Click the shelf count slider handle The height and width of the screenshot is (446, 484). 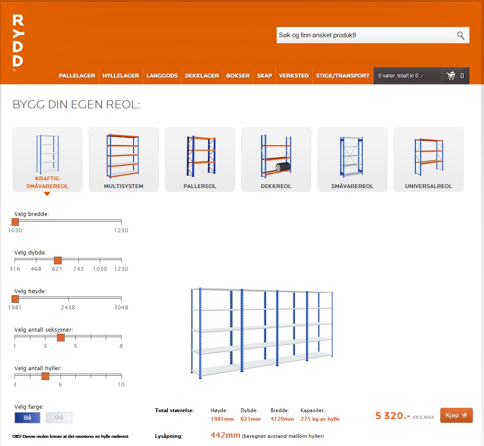(x=45, y=376)
